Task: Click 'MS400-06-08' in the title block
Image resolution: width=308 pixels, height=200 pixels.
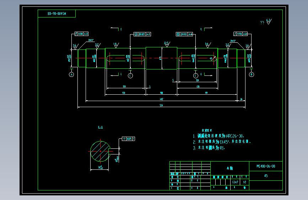Action: click(x=266, y=166)
